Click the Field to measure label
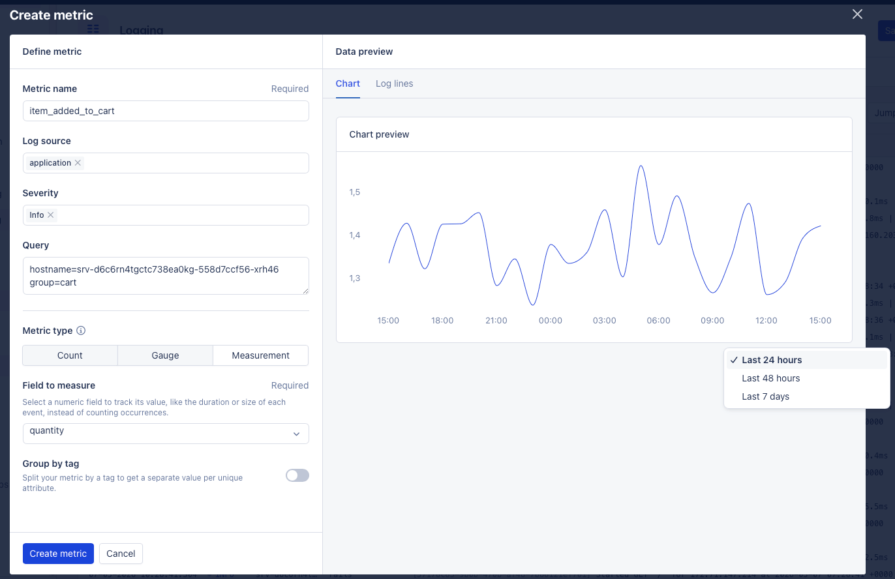The width and height of the screenshot is (895, 579). pyautogui.click(x=59, y=385)
